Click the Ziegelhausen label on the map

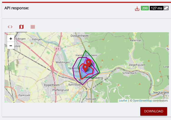[x=137, y=65]
